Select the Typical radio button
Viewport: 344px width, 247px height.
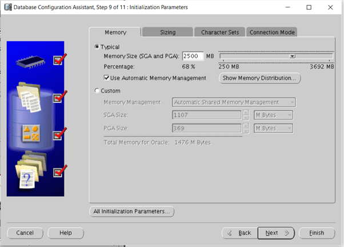[x=97, y=47]
